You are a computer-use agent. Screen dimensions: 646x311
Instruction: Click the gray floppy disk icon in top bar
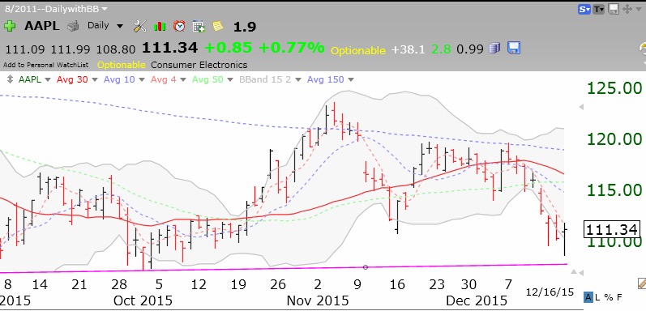614,9
